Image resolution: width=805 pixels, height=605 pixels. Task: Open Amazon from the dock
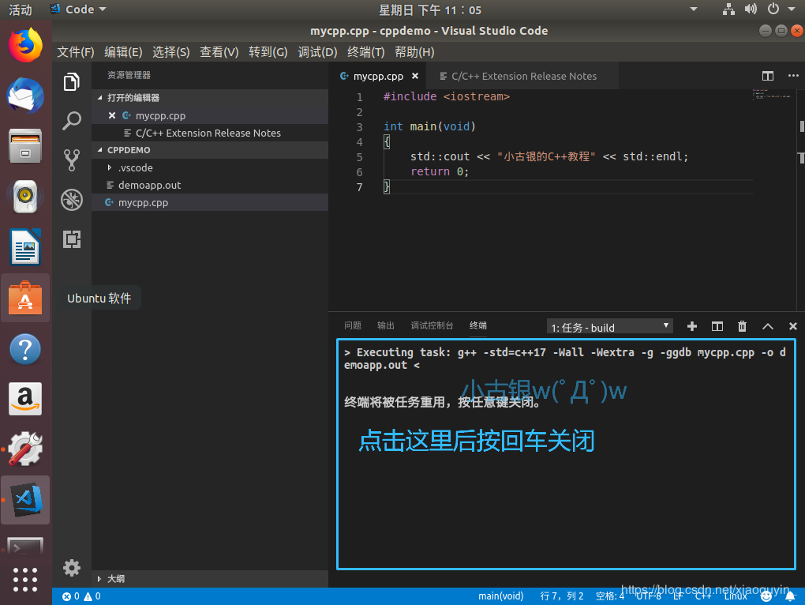point(25,399)
